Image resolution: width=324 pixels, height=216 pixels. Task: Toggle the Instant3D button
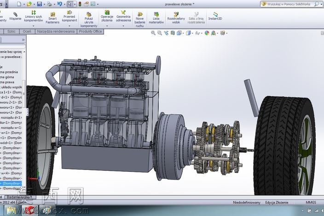[x=215, y=16]
